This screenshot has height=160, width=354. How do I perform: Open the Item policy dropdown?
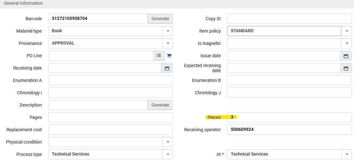(x=346, y=31)
